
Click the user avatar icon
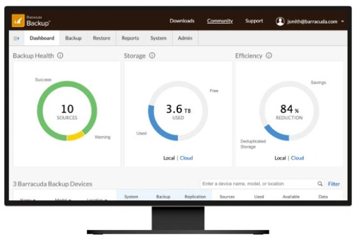pos(280,21)
